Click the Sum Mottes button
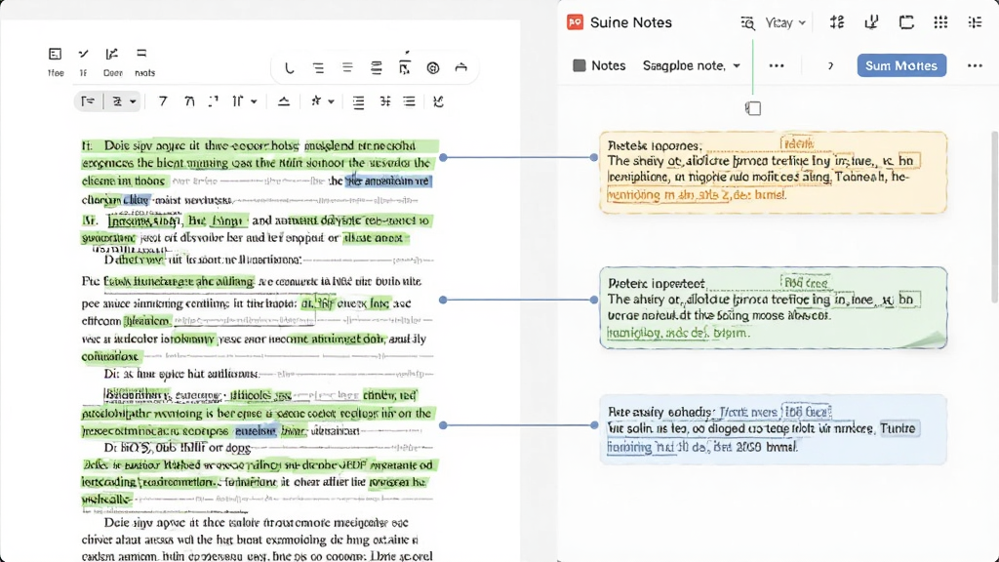 point(901,65)
